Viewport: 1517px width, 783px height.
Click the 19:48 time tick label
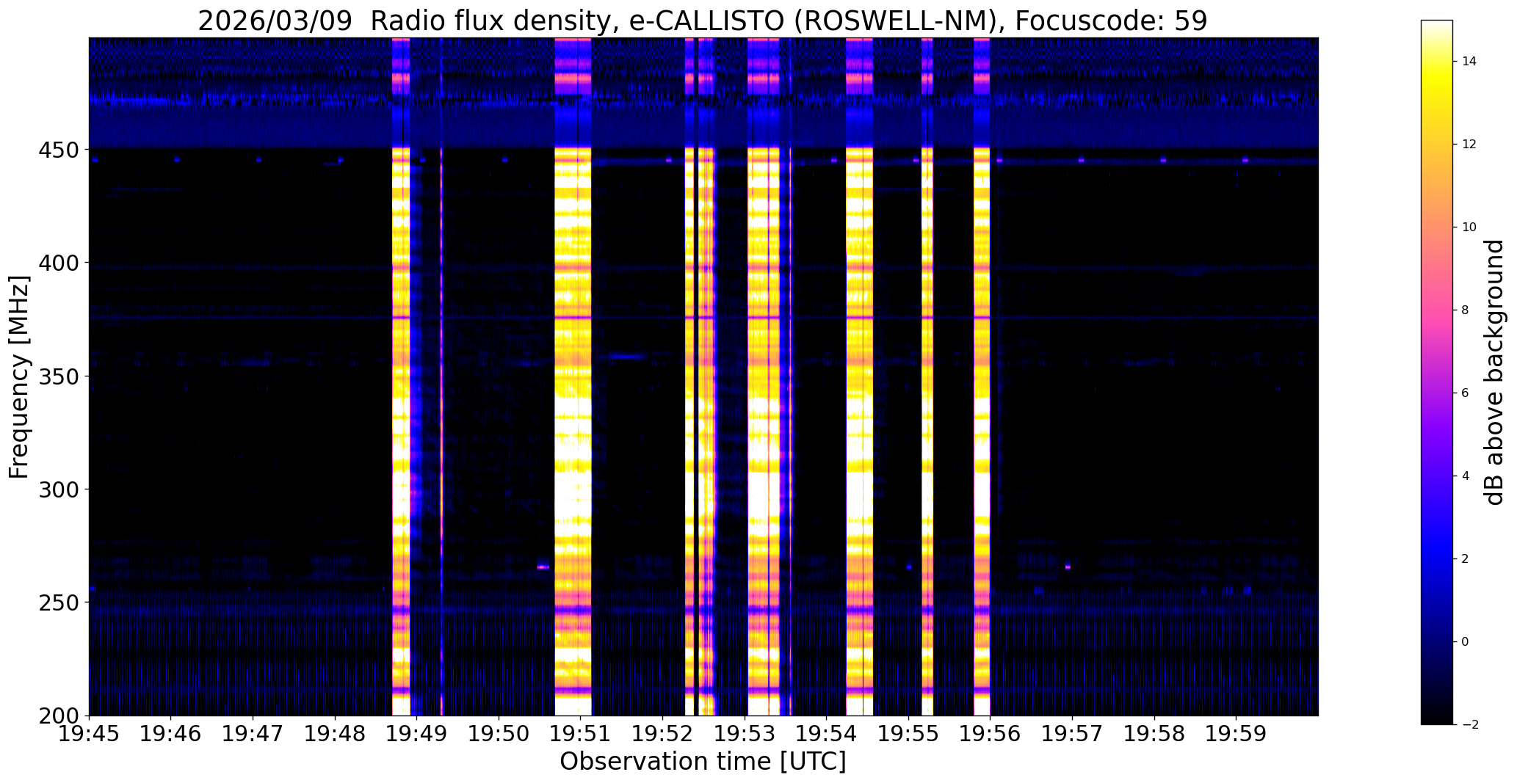pyautogui.click(x=335, y=734)
